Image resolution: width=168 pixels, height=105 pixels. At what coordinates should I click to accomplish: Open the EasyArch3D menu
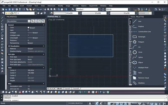click(x=93, y=6)
